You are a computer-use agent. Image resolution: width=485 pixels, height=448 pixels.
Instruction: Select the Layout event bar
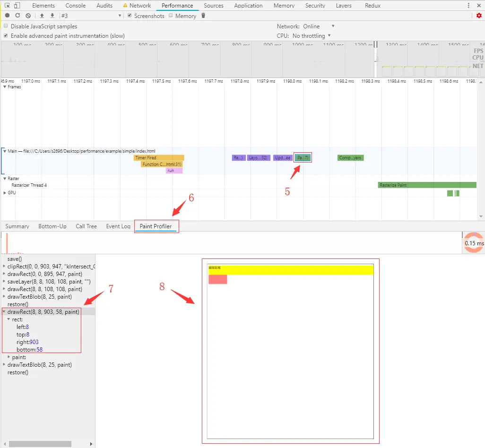pos(259,158)
